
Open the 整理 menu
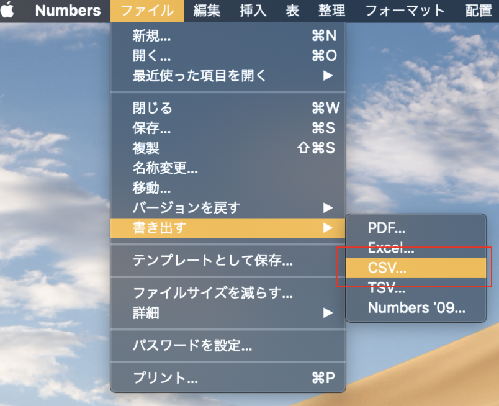(x=331, y=11)
